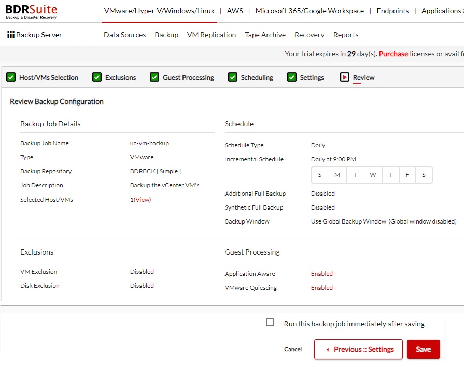Open the Reports menu
This screenshot has width=464, height=372.
[346, 35]
